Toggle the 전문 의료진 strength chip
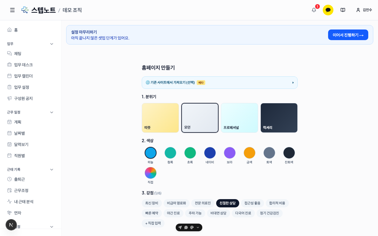 coord(203,203)
